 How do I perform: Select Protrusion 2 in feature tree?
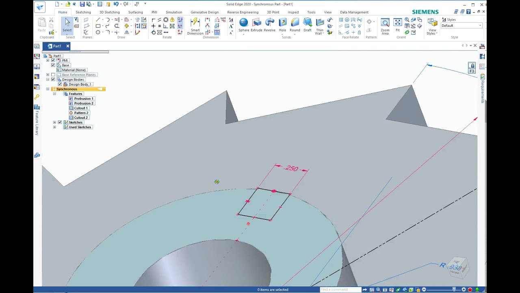click(84, 103)
